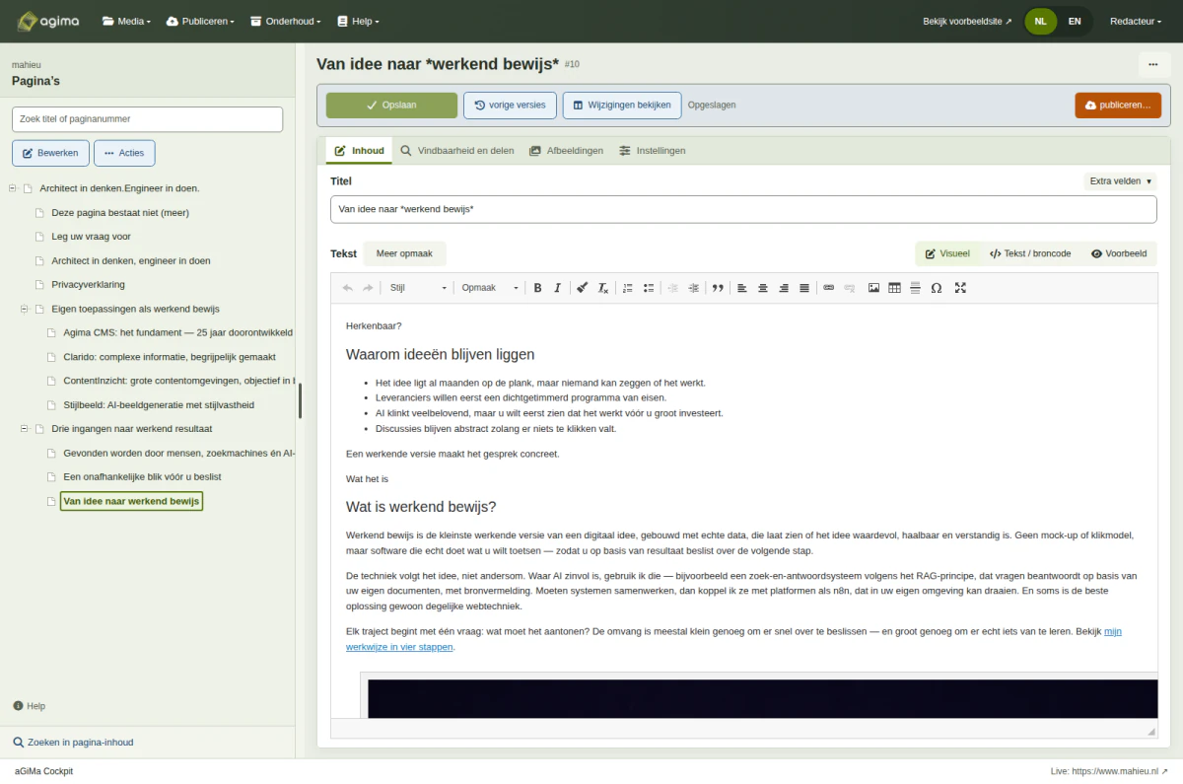Click the copy formatting paintbrush icon
The height and width of the screenshot is (784, 1183).
[x=583, y=288]
